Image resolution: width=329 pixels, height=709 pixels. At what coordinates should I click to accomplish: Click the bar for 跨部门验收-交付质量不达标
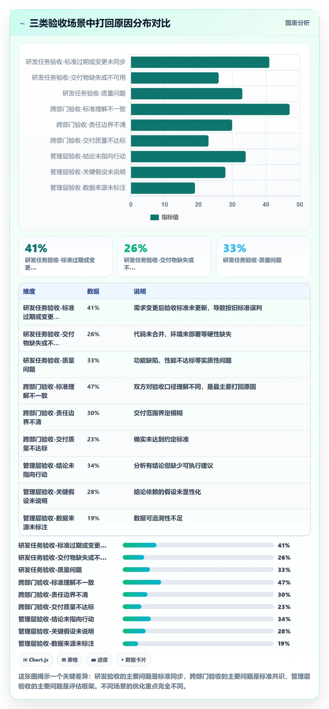click(x=170, y=141)
